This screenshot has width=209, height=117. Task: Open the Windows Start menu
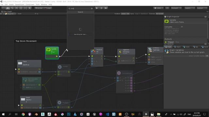[3, 114]
